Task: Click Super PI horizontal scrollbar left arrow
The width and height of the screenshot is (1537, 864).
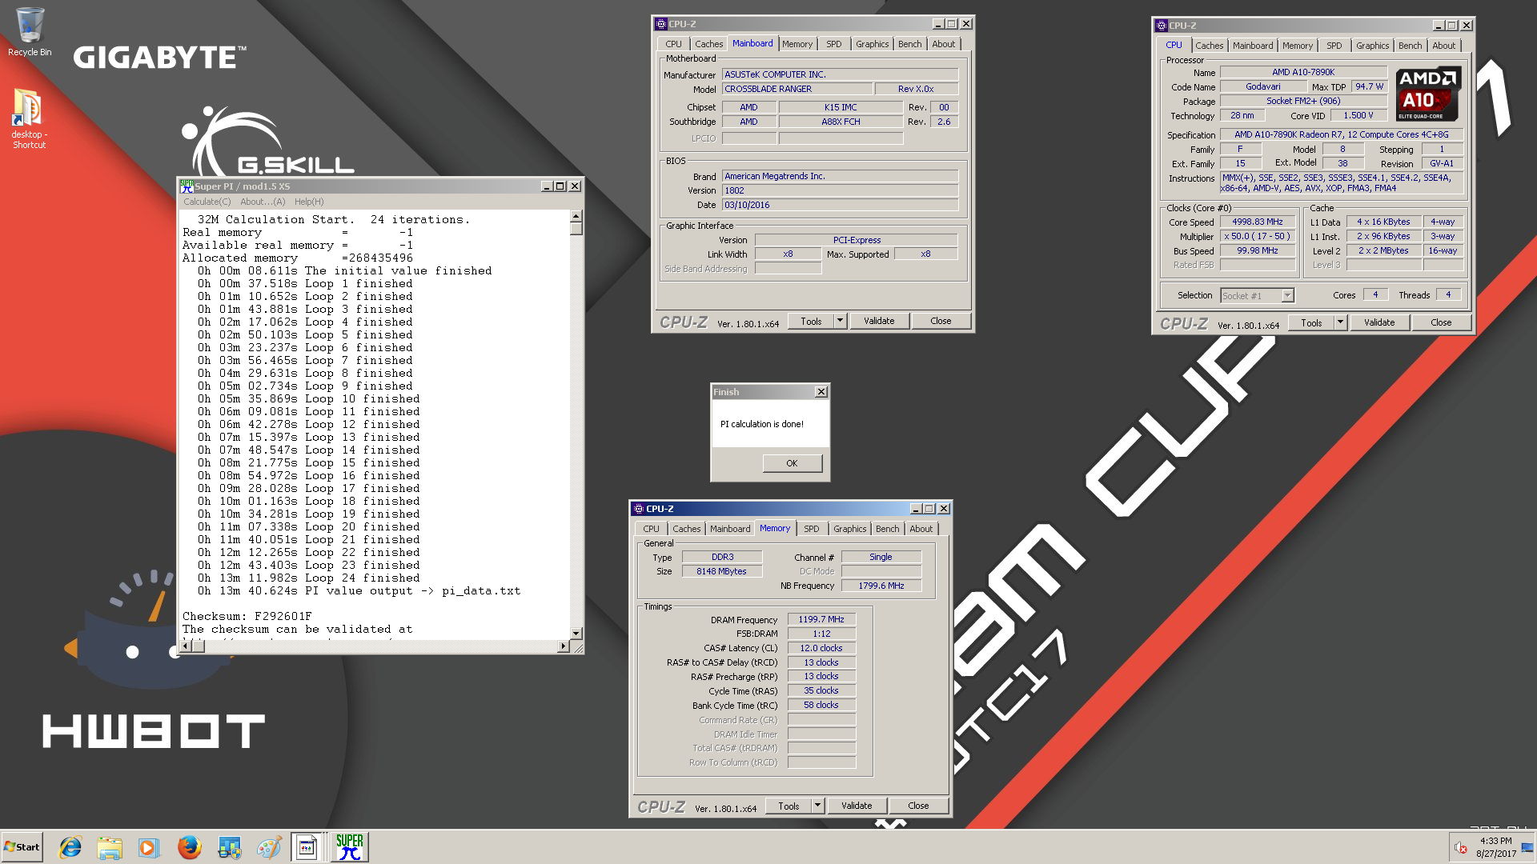Action: click(187, 646)
